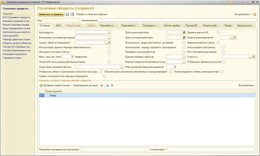260x156 pixels.
Task: Click the green add icon of Добавить новый элемент
Action: [41, 85]
